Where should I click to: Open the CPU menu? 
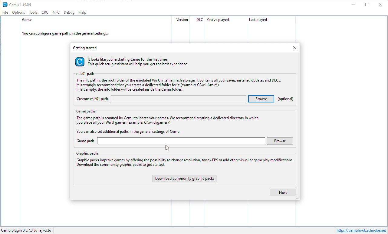[45, 12]
